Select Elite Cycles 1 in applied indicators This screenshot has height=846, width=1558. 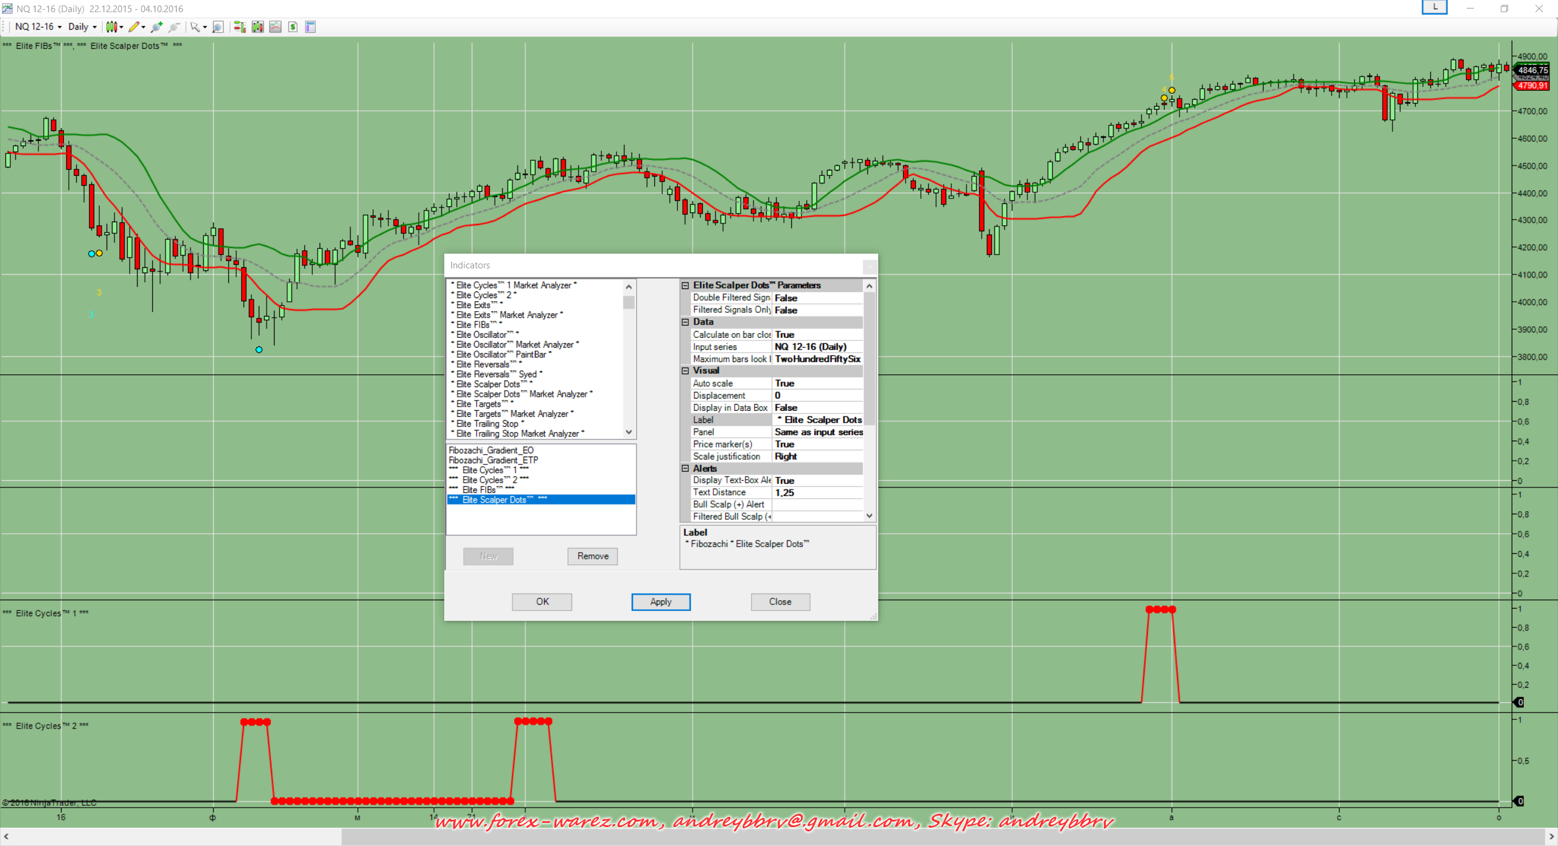pos(489,470)
